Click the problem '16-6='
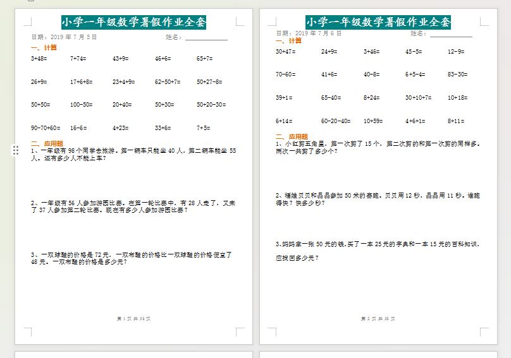511x358 pixels. [x=78, y=128]
